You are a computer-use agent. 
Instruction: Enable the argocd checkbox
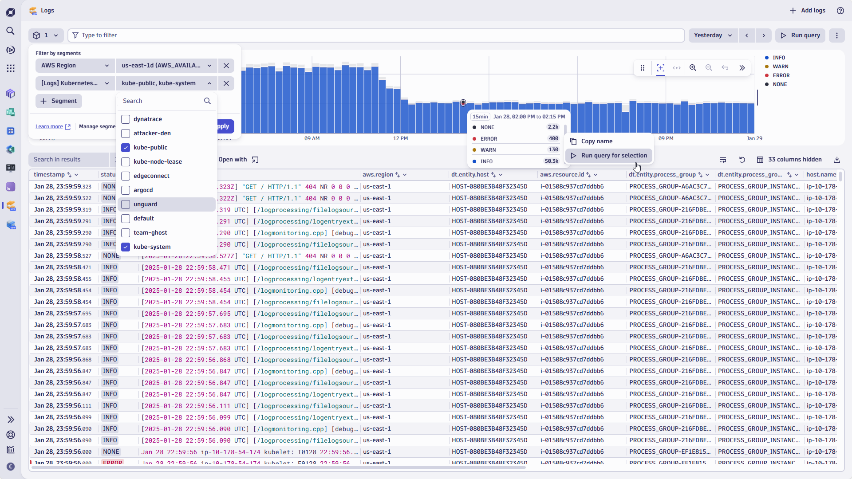[x=126, y=190]
